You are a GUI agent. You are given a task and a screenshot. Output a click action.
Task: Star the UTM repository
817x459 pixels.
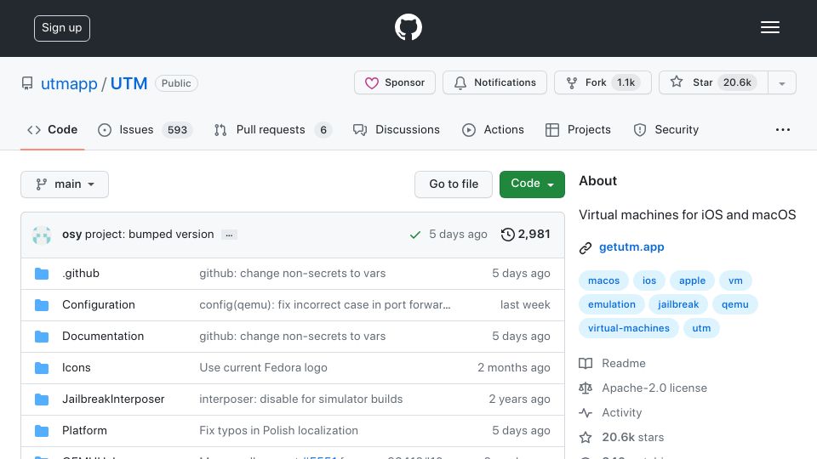click(713, 82)
